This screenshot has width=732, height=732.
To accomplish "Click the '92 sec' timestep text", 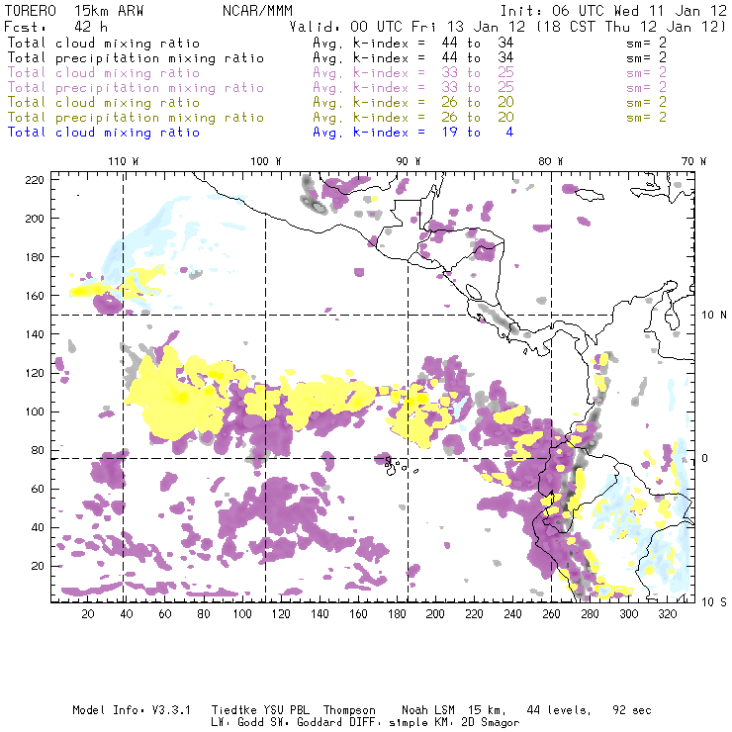I will click(632, 710).
